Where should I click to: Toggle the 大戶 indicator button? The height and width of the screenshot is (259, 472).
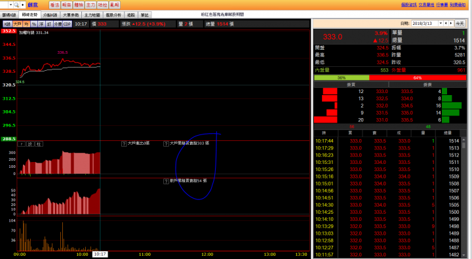(17, 24)
